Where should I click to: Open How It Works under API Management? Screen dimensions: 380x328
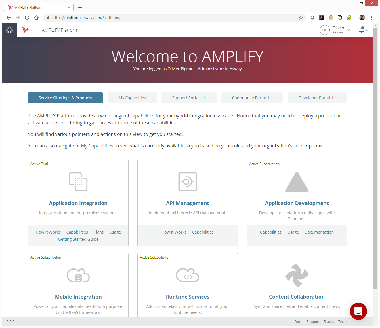[x=174, y=232]
